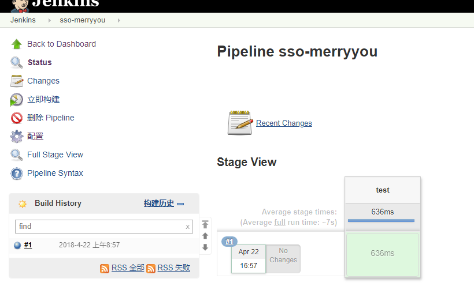The image size is (474, 290).
Task: Open Full Stage View link
Action: (x=55, y=155)
